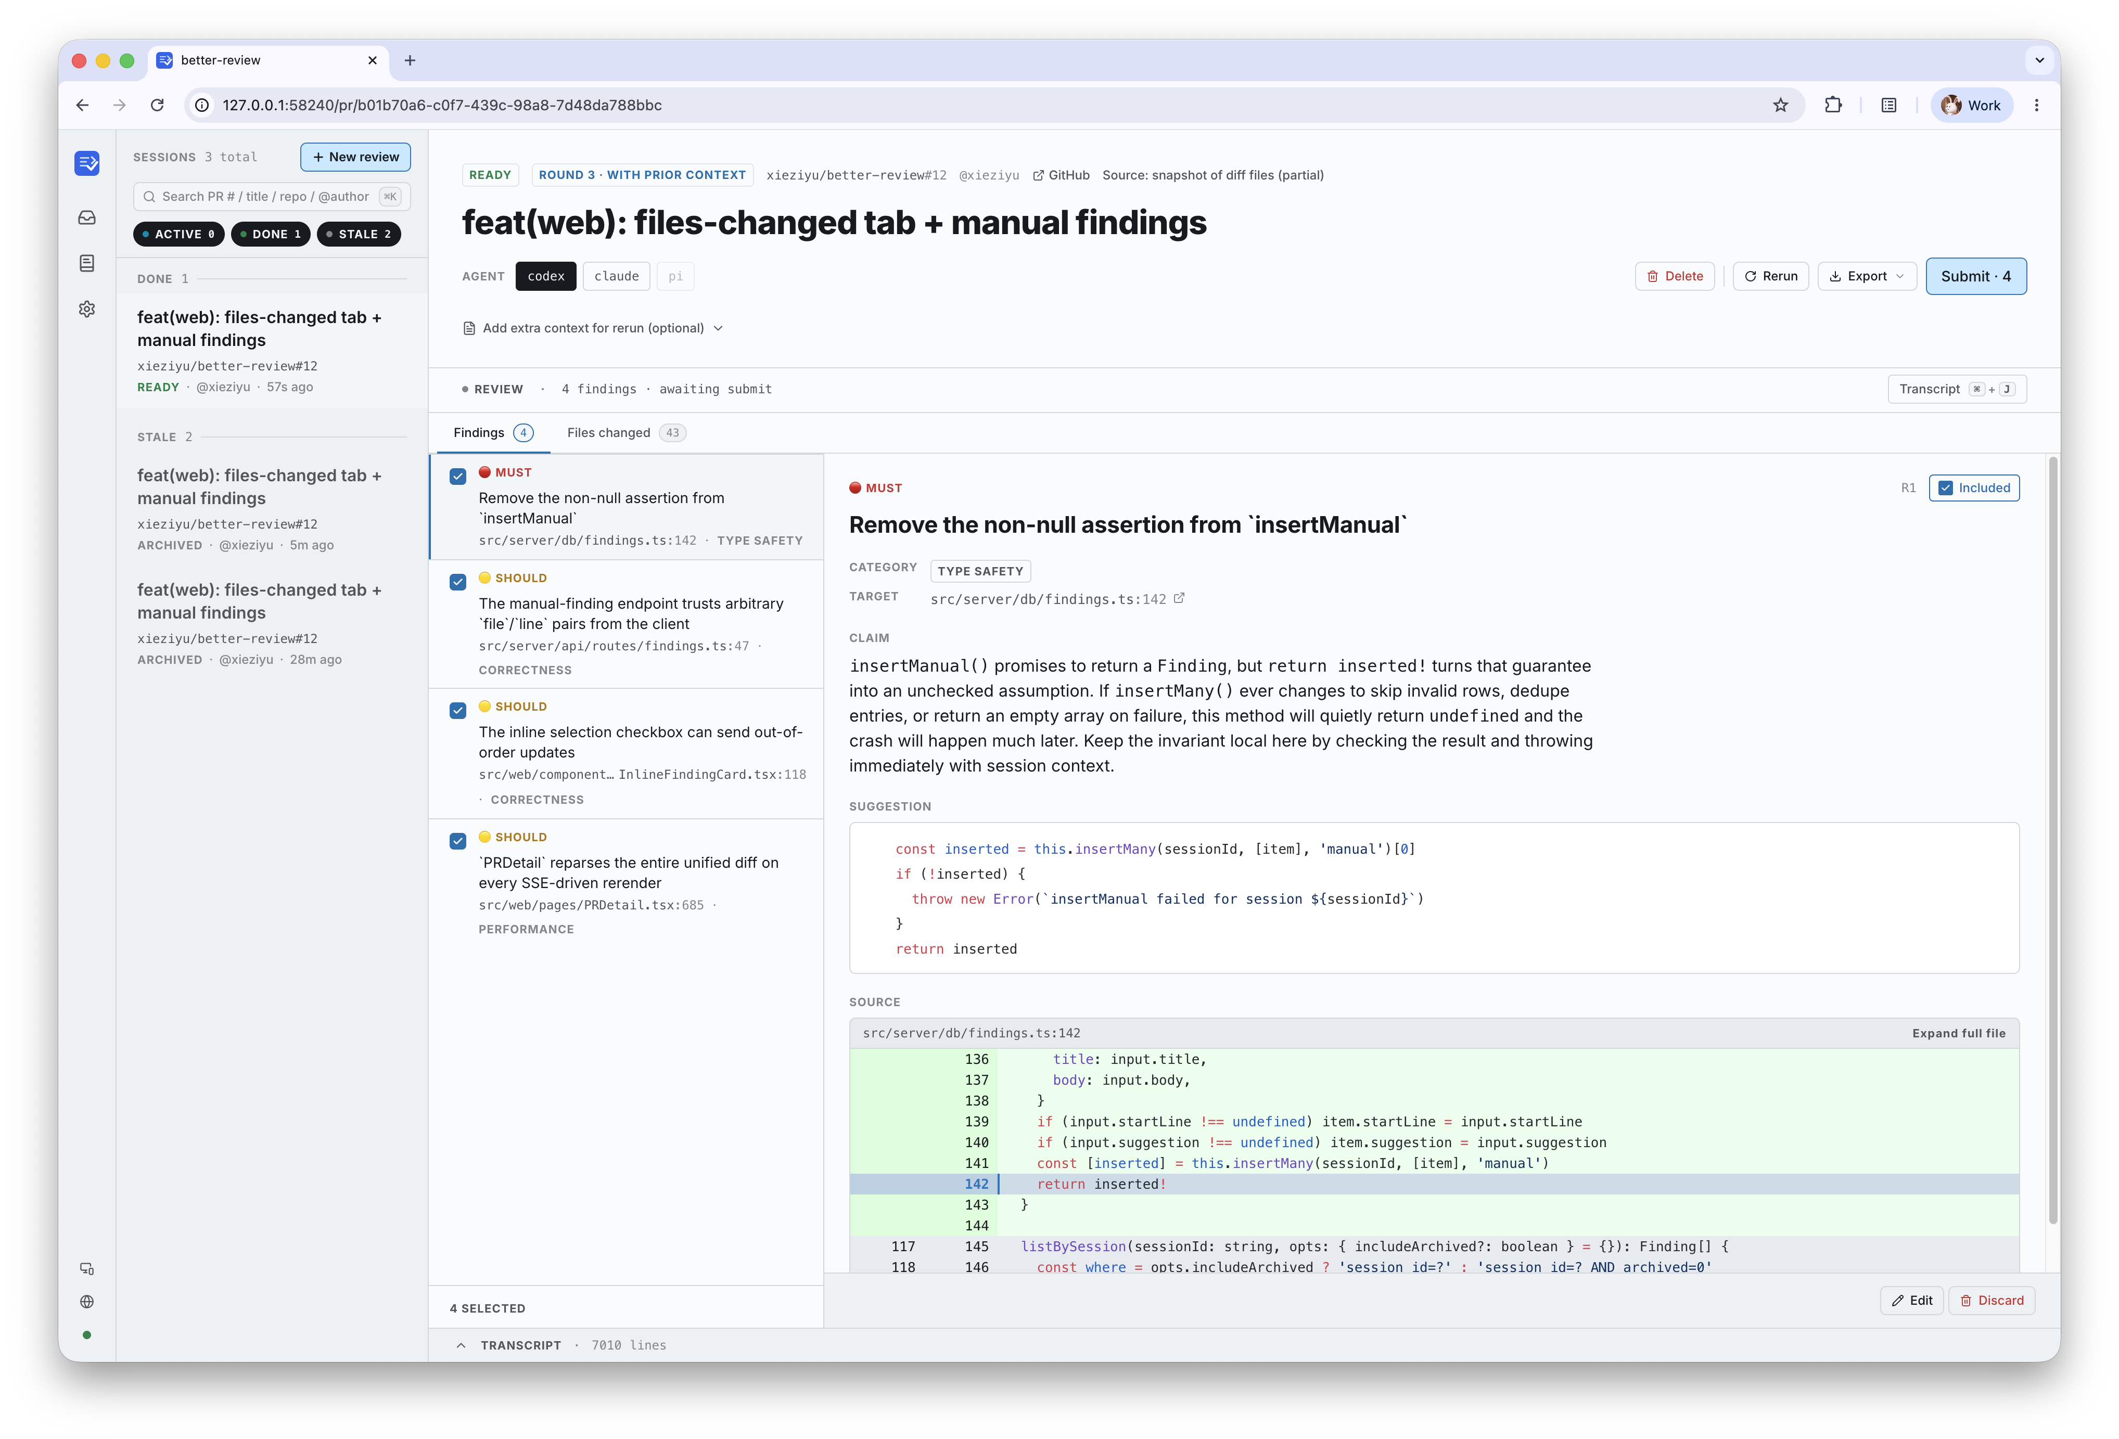Click the READY status badge in header
Viewport: 2119px width, 1439px height.
tap(490, 175)
